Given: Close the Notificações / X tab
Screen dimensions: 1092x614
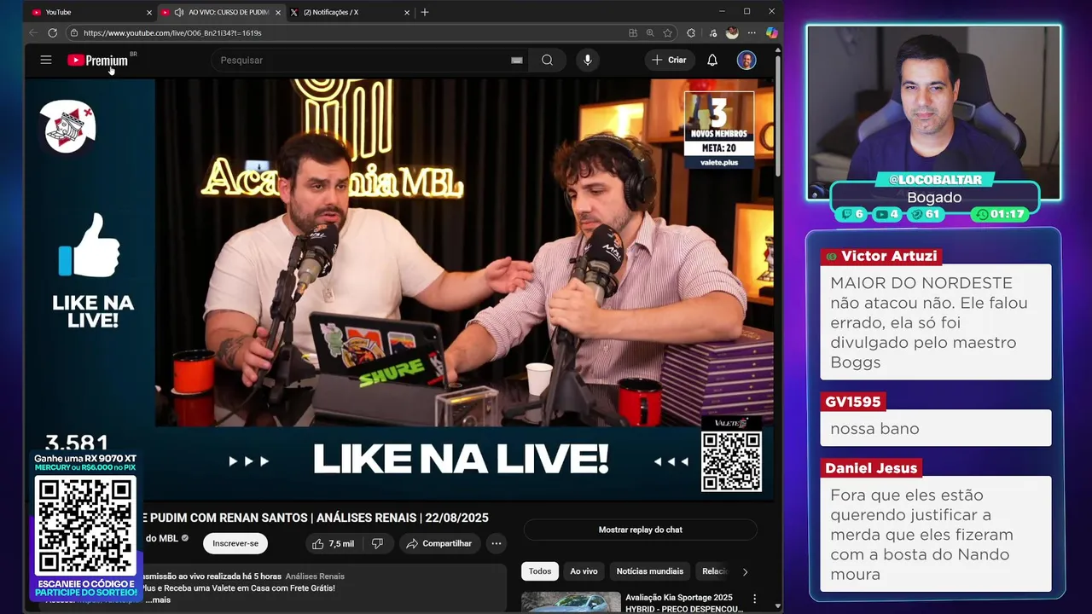Looking at the screenshot, I should (x=407, y=12).
